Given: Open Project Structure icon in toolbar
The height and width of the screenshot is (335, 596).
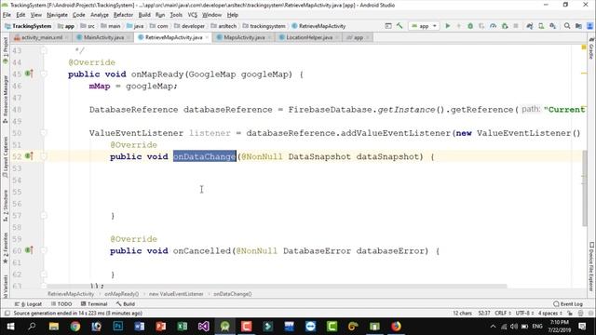Looking at the screenshot, I should coord(578,26).
